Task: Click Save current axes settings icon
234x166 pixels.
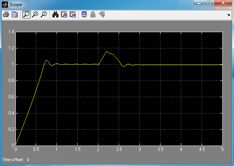Action: pyautogui.click(x=64, y=15)
